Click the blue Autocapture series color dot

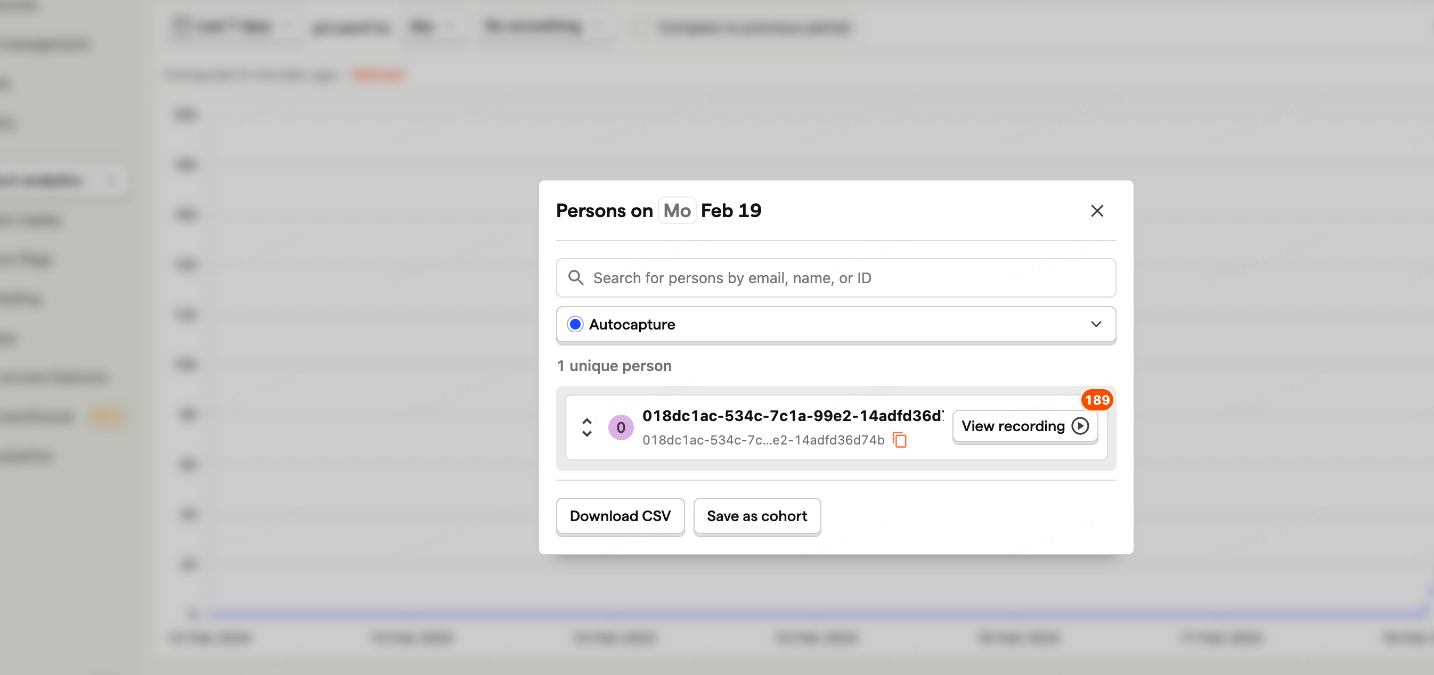coord(575,324)
